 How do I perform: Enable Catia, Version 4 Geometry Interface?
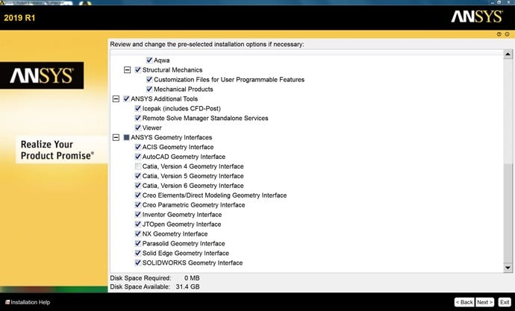pos(138,166)
